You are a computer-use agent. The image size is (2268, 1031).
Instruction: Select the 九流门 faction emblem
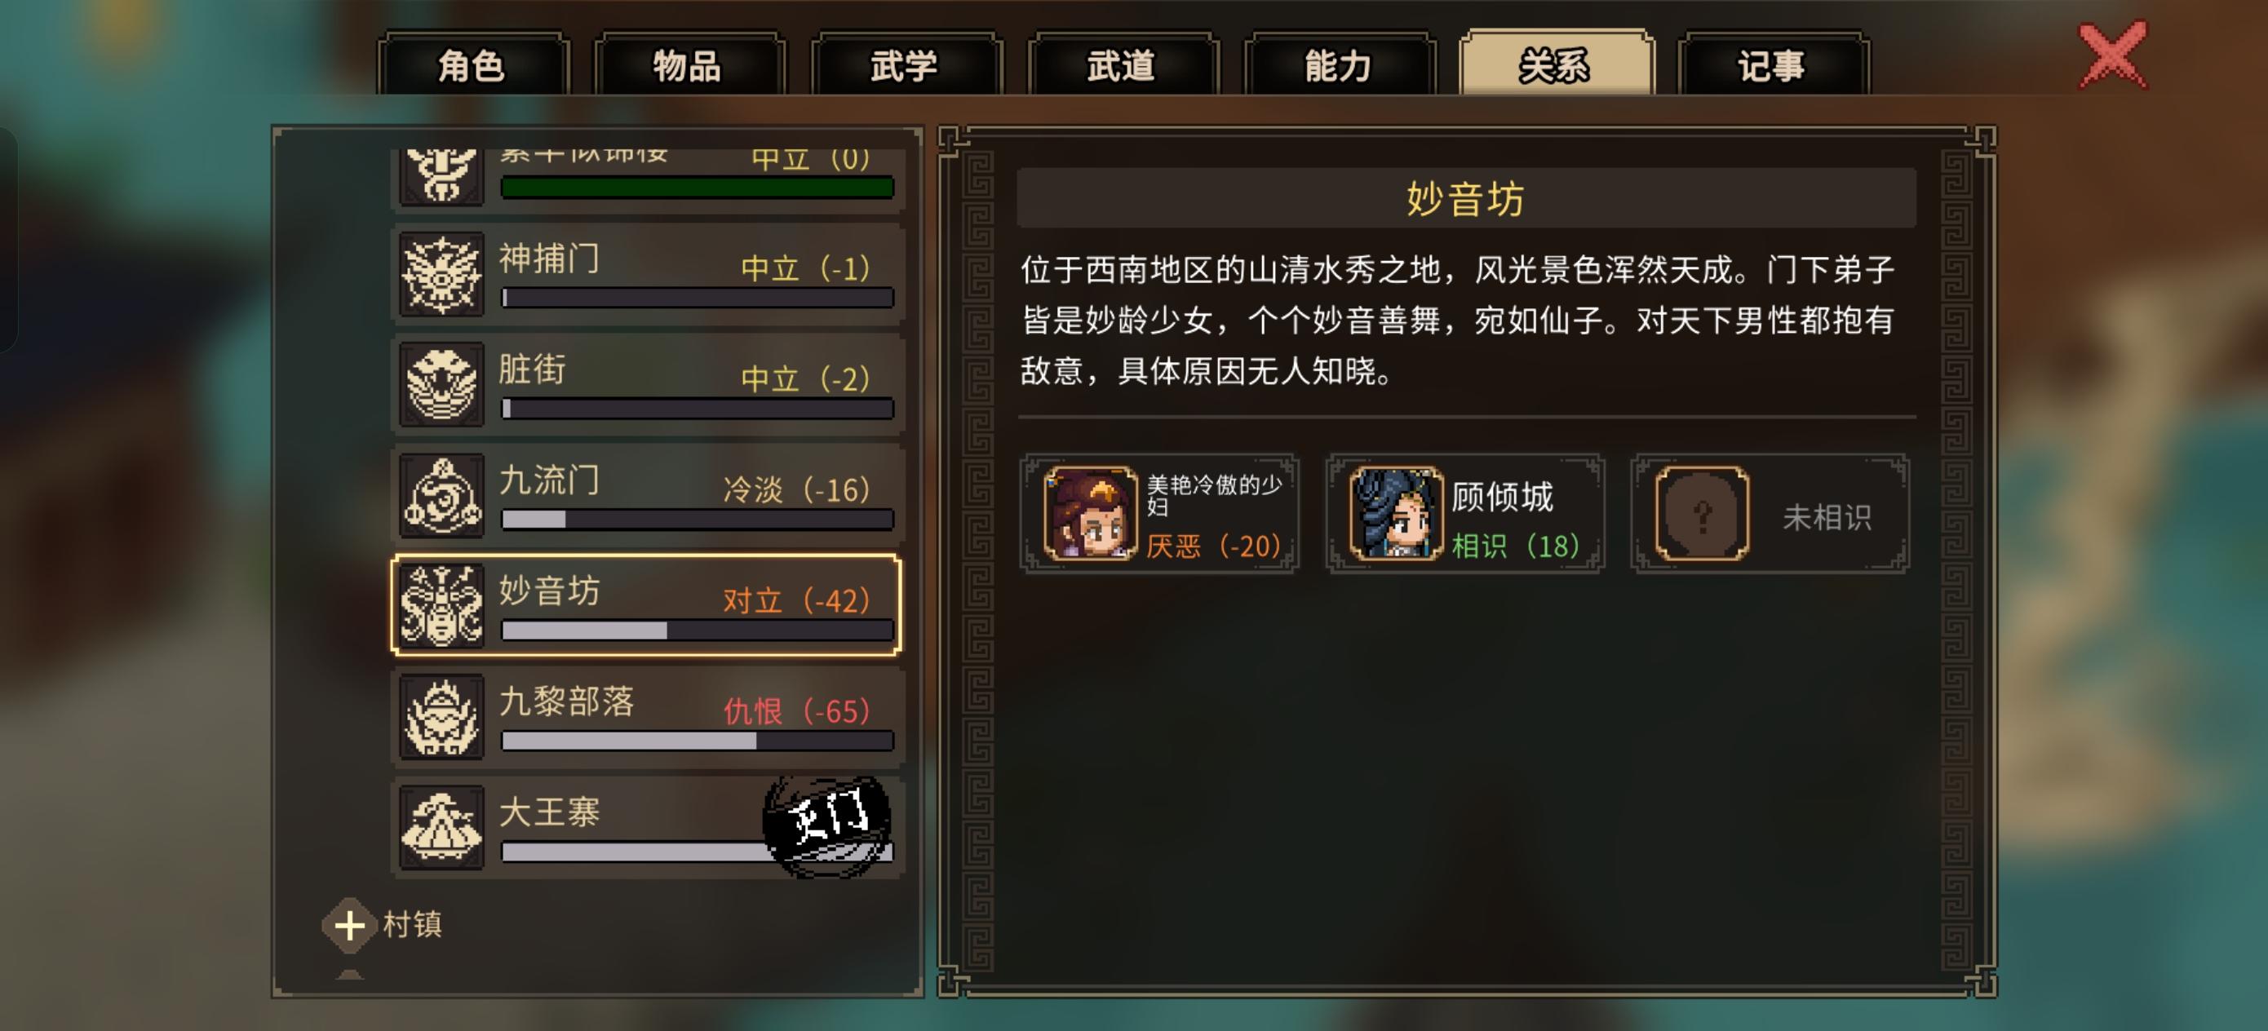point(441,496)
